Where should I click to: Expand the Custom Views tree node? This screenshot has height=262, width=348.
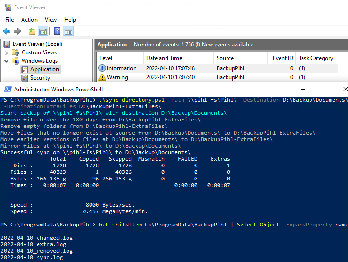[7, 53]
